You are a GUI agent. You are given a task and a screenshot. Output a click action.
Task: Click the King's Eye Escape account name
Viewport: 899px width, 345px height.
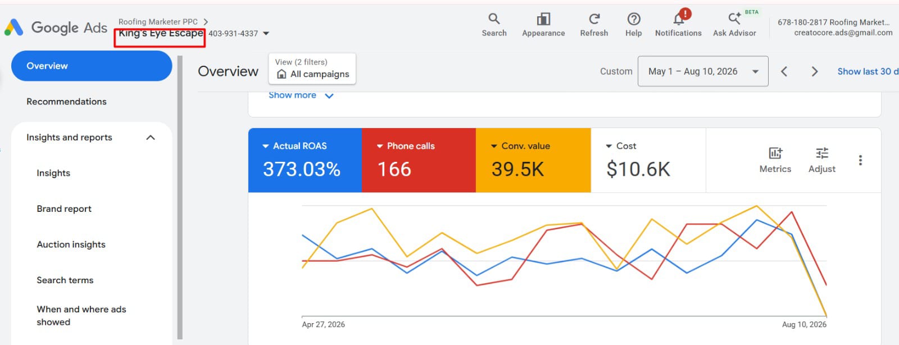tap(160, 33)
